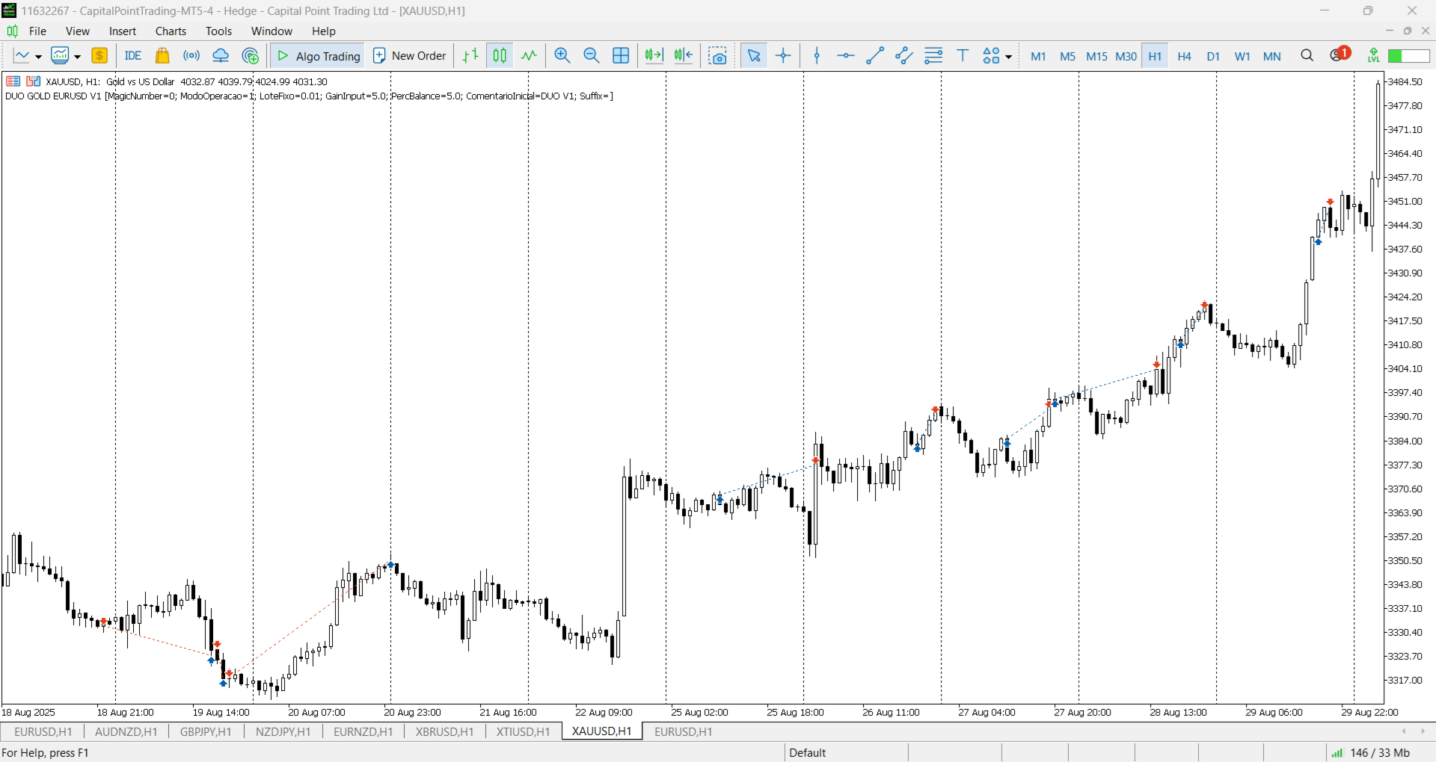Zoom out on the chart
This screenshot has height=762, width=1436.
[x=592, y=56]
